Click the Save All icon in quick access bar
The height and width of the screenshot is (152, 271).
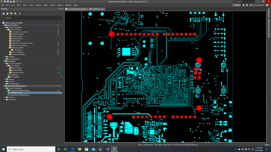[8, 2]
